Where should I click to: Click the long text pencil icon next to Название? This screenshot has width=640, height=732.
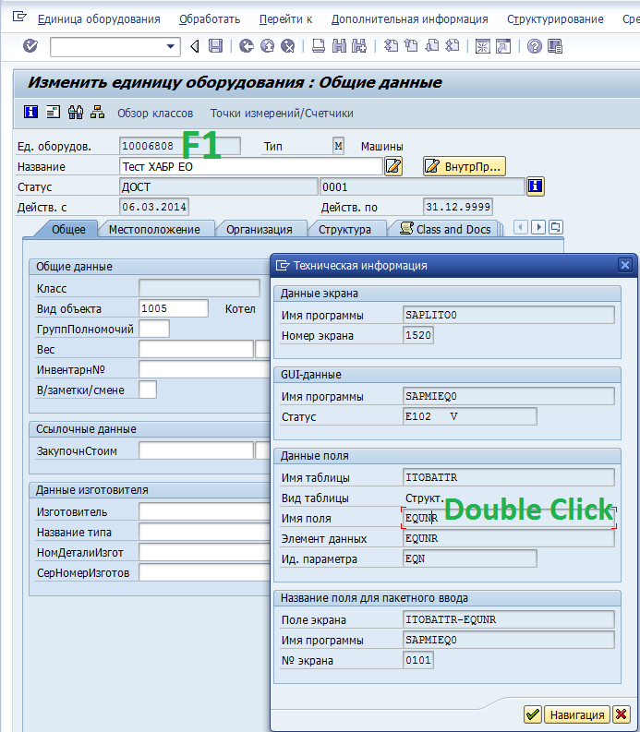(393, 166)
